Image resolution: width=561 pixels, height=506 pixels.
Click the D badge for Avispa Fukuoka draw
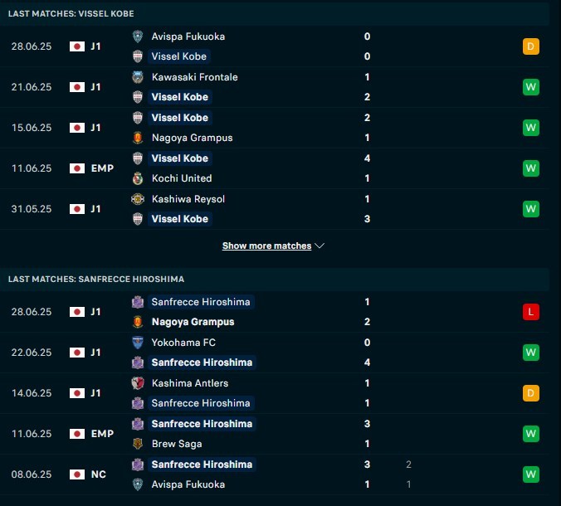530,46
